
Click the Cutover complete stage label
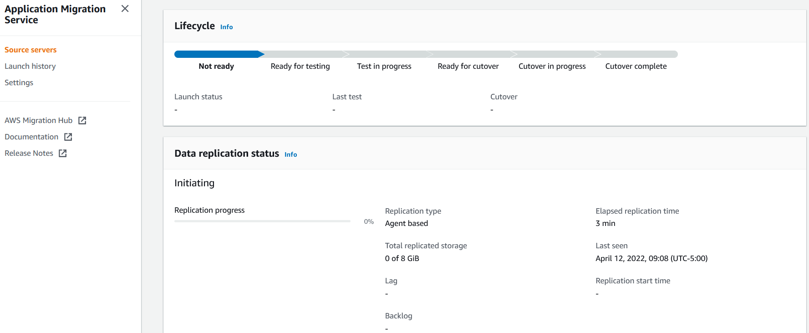coord(636,66)
